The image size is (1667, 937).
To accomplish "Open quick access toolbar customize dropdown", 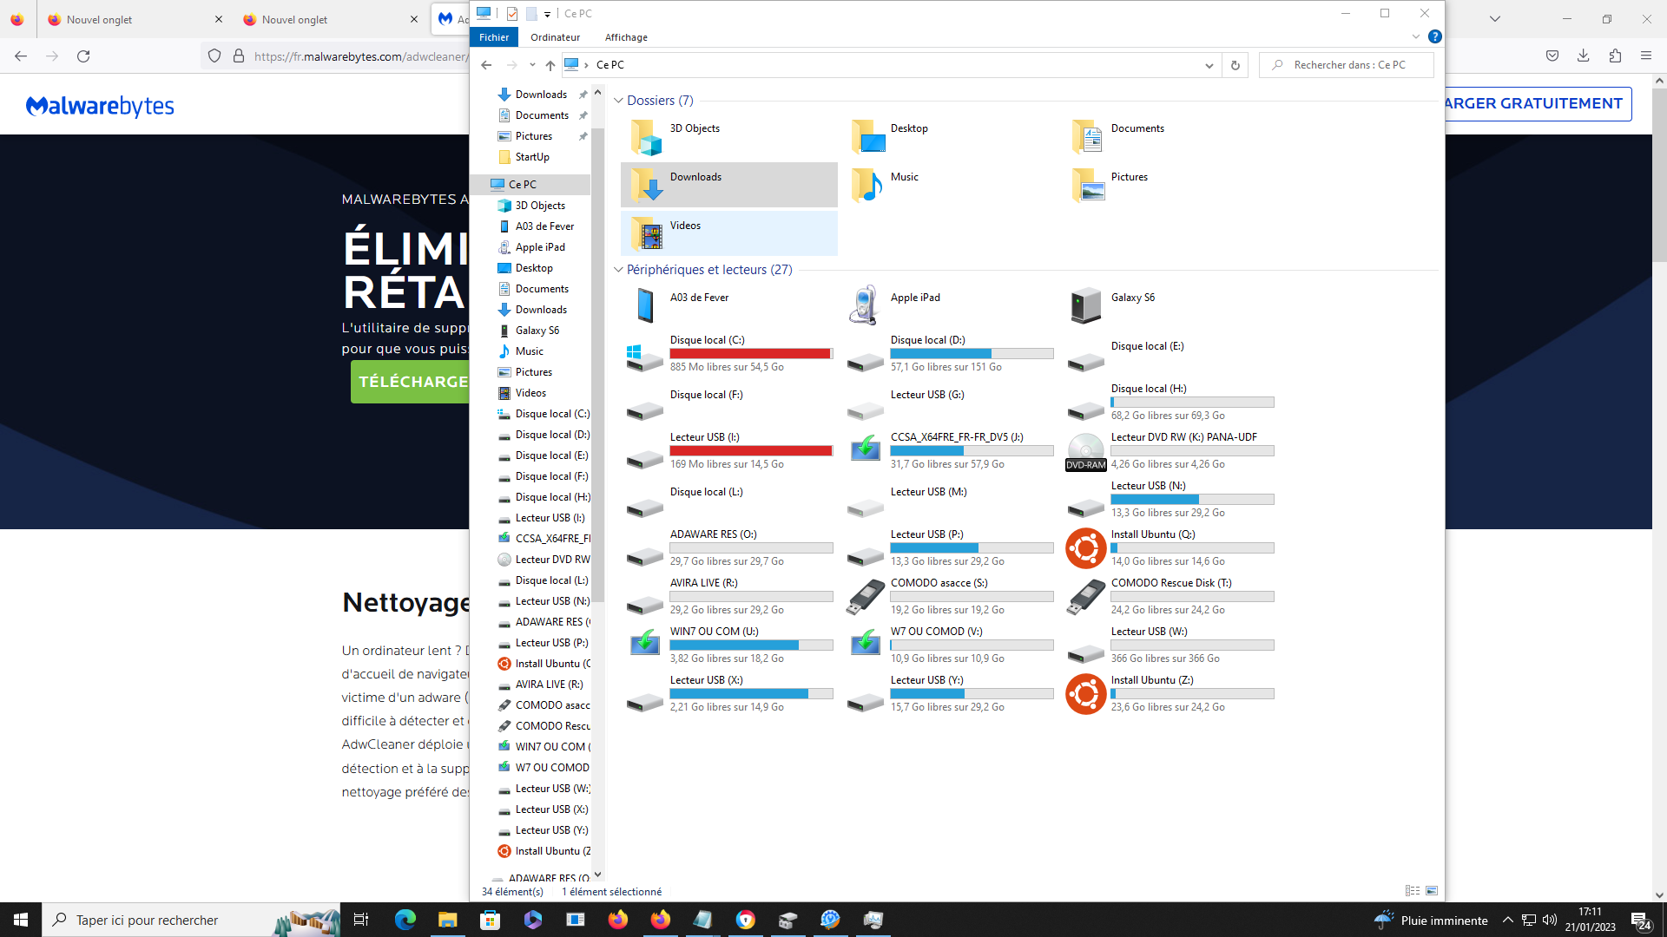I will (547, 14).
